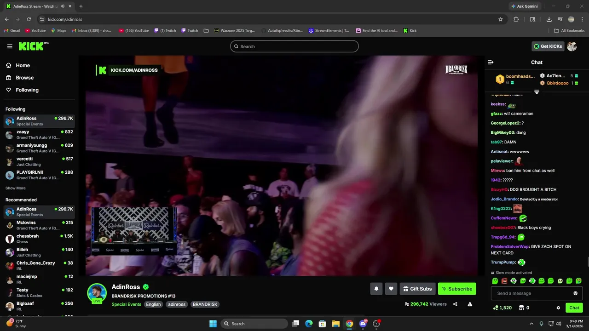The height and width of the screenshot is (331, 589).
Task: Click the KICK logo
Action: click(33, 46)
